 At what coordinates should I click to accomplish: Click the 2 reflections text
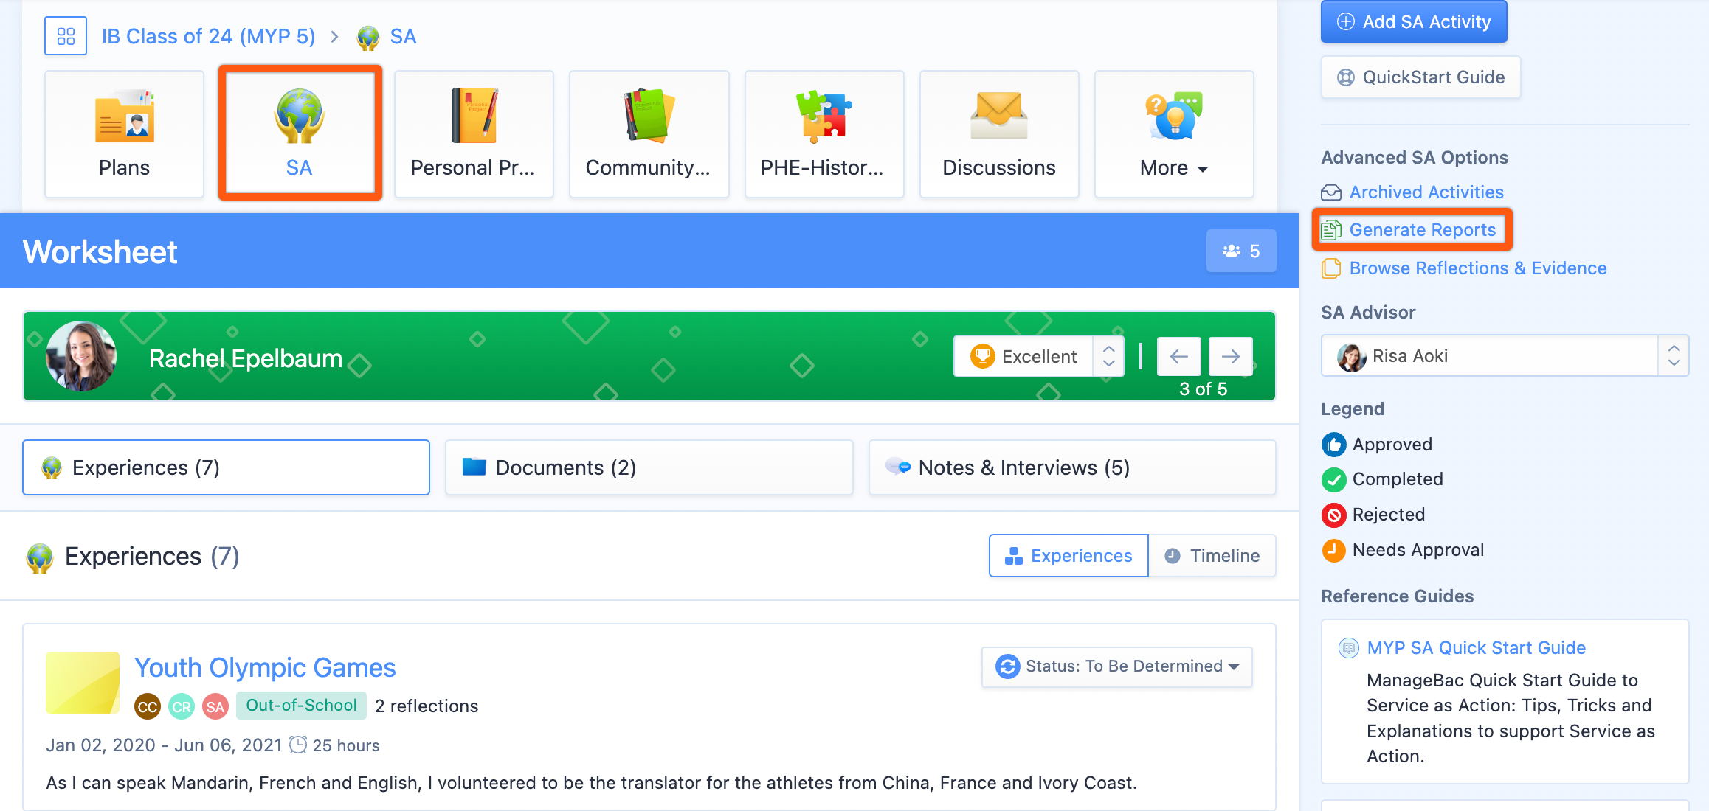pyautogui.click(x=427, y=706)
